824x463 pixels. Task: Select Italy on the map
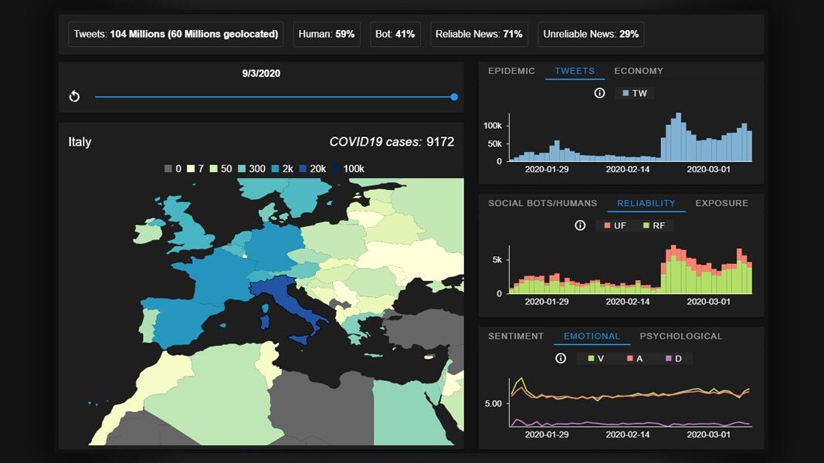point(290,301)
